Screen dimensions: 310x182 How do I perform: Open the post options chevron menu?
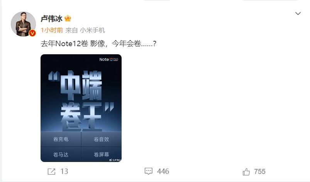[x=298, y=13]
